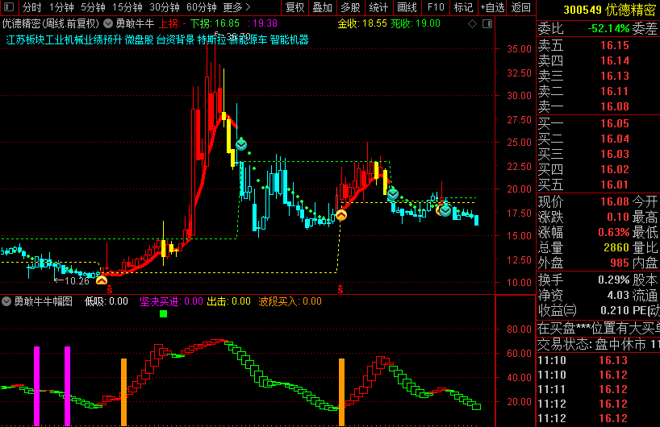Click the orange buy-signal arrow near 10.26 low
The width and height of the screenshot is (660, 427).
pos(102,280)
